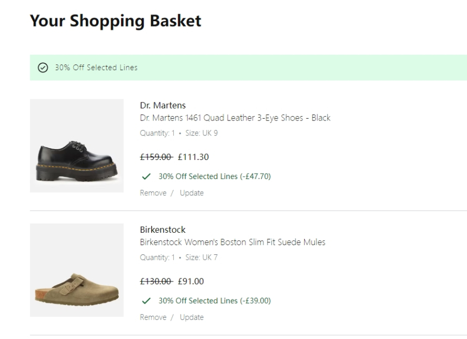Click the Dr. Martens brand name

(x=163, y=105)
